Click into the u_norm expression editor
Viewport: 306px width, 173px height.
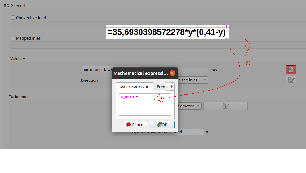coord(145,105)
